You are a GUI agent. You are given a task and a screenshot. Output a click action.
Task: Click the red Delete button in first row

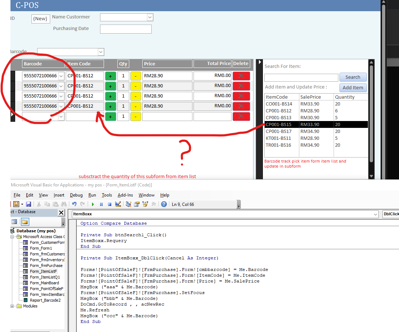click(x=241, y=76)
